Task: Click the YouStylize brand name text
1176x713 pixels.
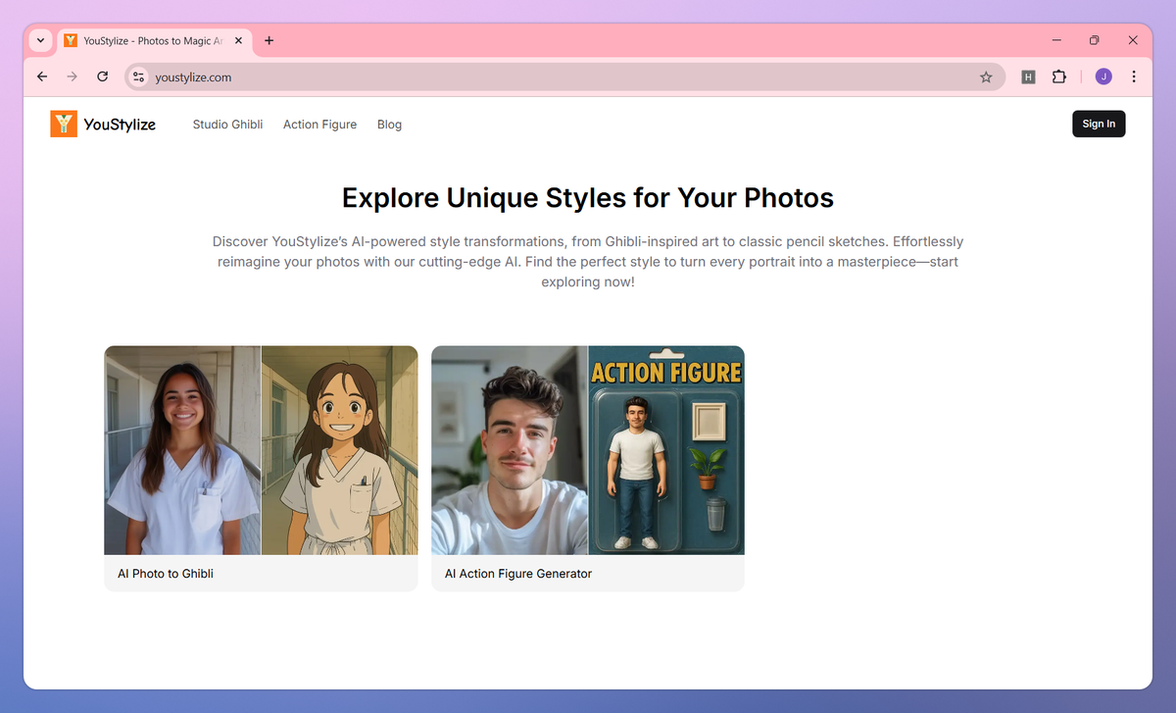Action: (x=120, y=125)
